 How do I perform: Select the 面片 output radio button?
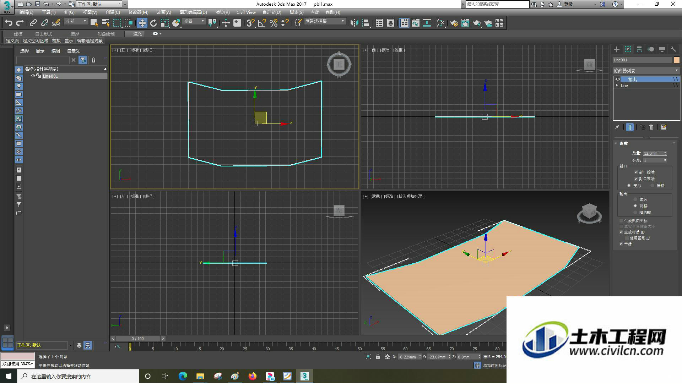(635, 199)
